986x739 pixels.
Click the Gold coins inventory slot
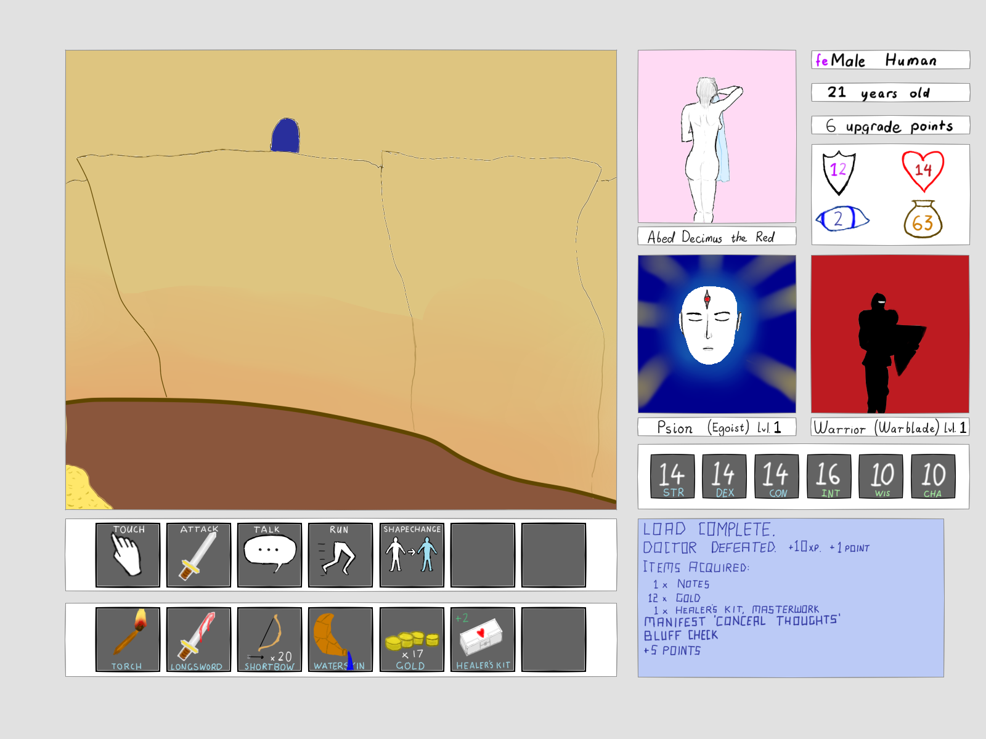(412, 639)
